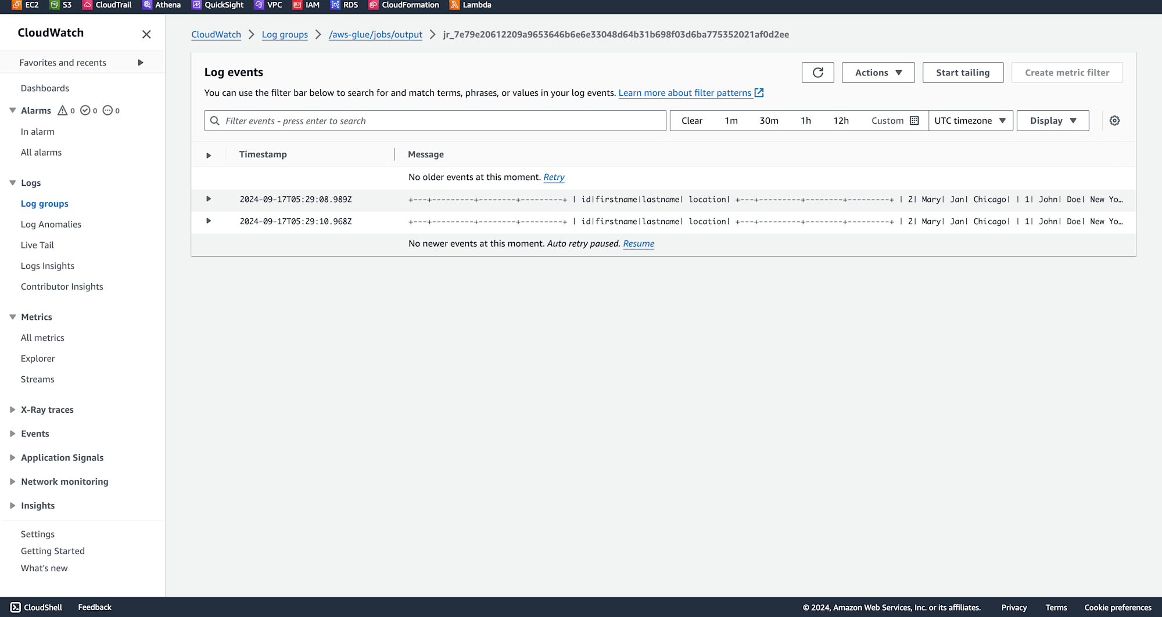Image resolution: width=1162 pixels, height=617 pixels.
Task: Click the search magnifier in filter bar
Action: tap(215, 121)
